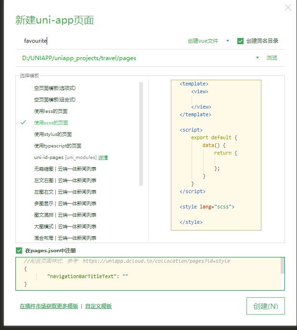
Task: Pick the 使用typescript的页面 template
Action: pos(58,146)
